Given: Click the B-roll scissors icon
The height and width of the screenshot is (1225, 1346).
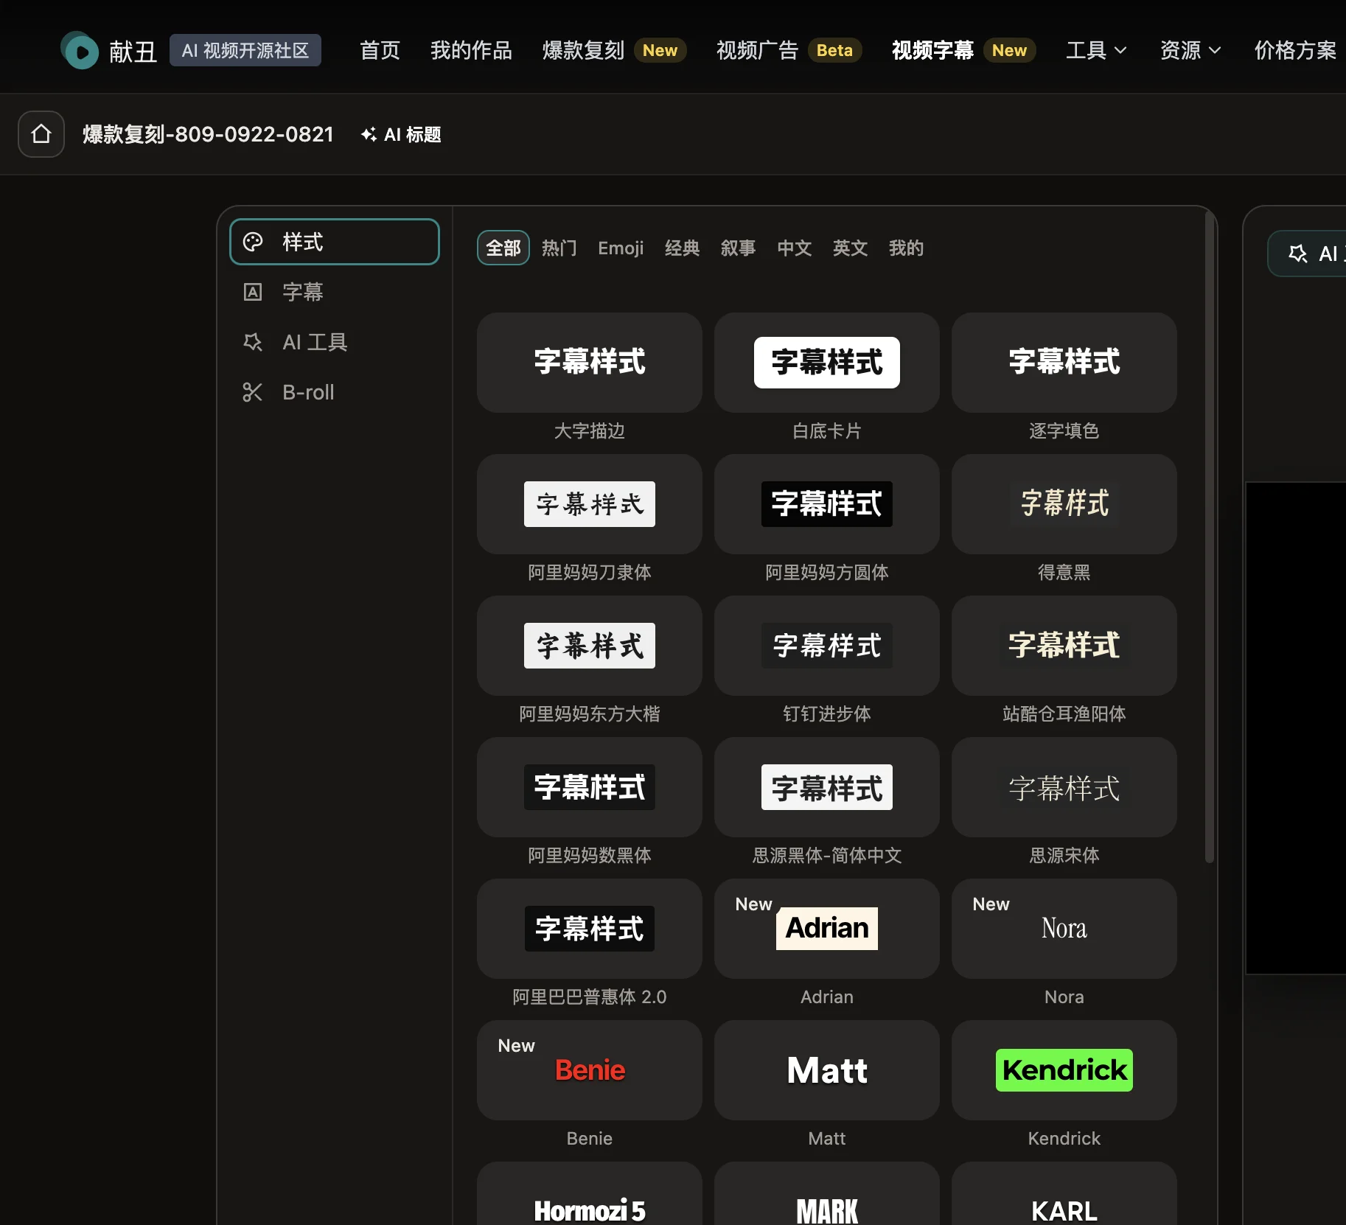Looking at the screenshot, I should click(x=253, y=392).
